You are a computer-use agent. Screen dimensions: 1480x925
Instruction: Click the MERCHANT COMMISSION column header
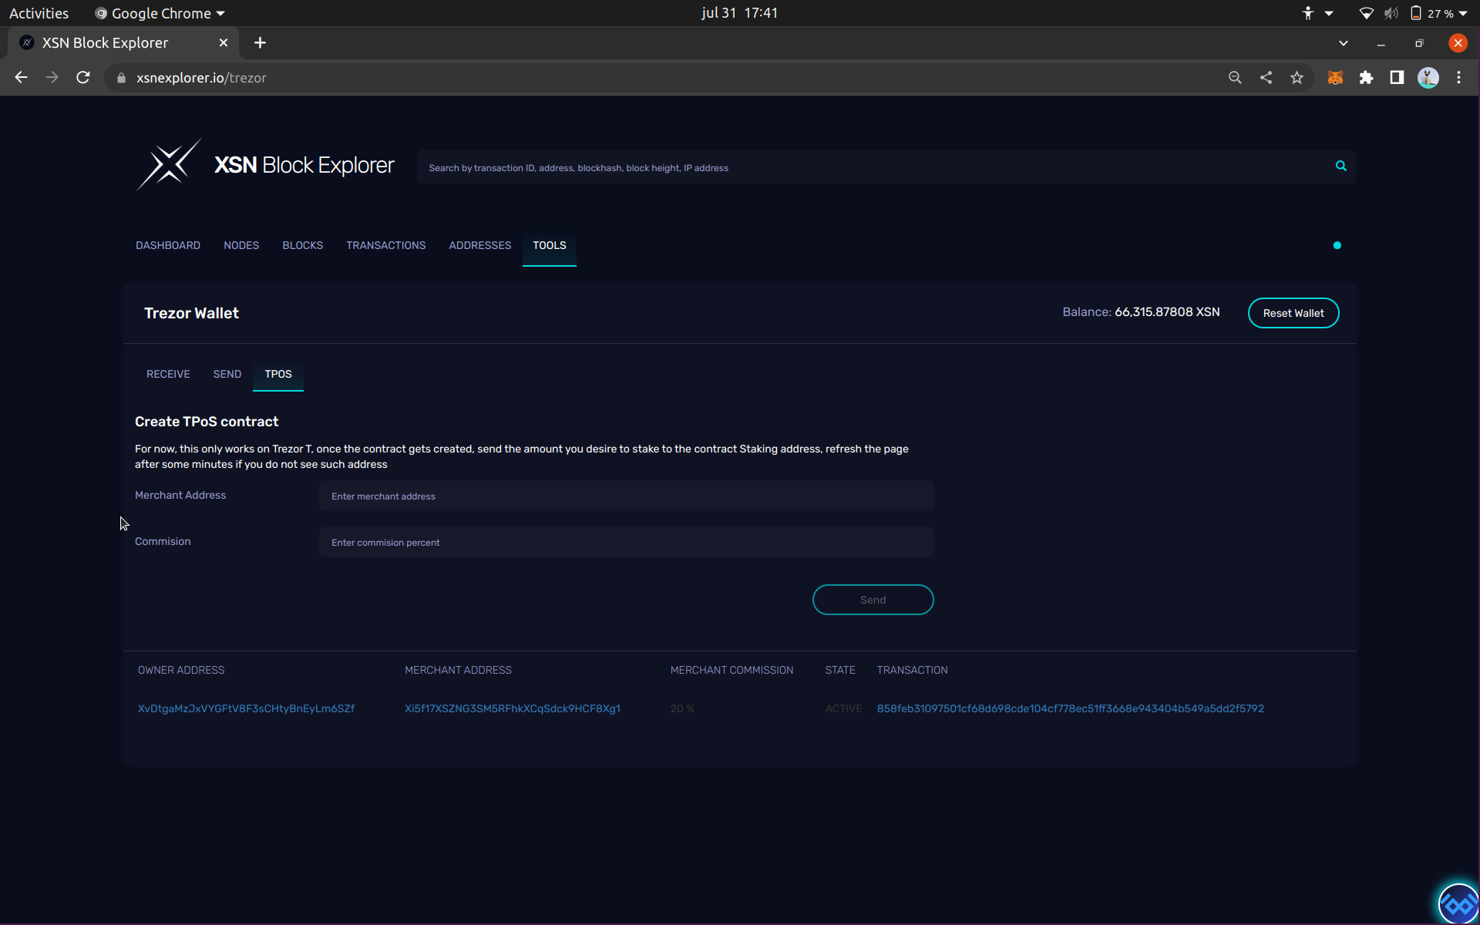[x=732, y=670]
